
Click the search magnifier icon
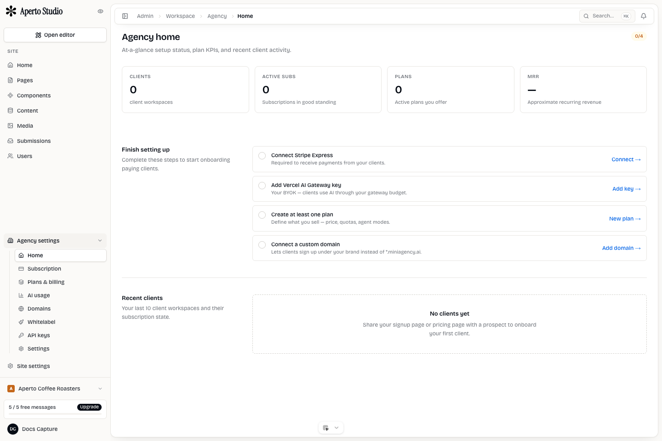(x=586, y=16)
